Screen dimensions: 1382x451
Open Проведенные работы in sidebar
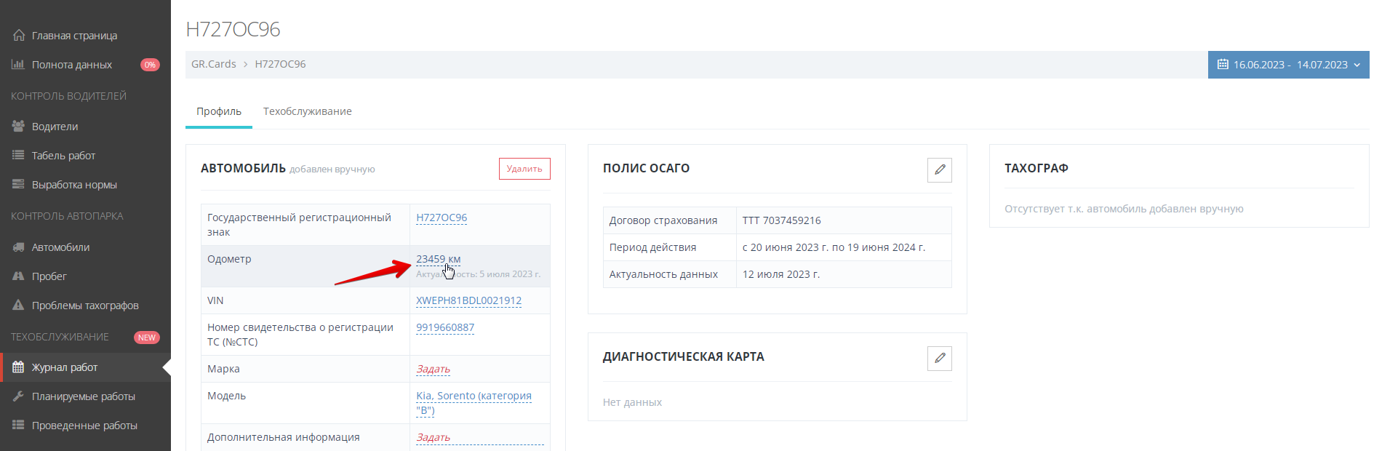point(84,426)
